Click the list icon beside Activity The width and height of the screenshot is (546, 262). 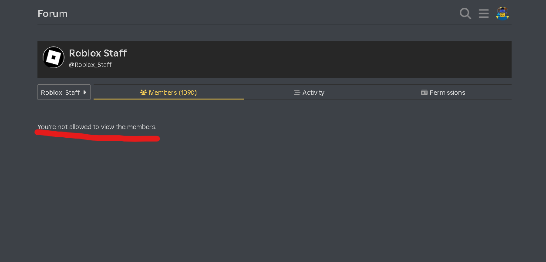pyautogui.click(x=297, y=93)
